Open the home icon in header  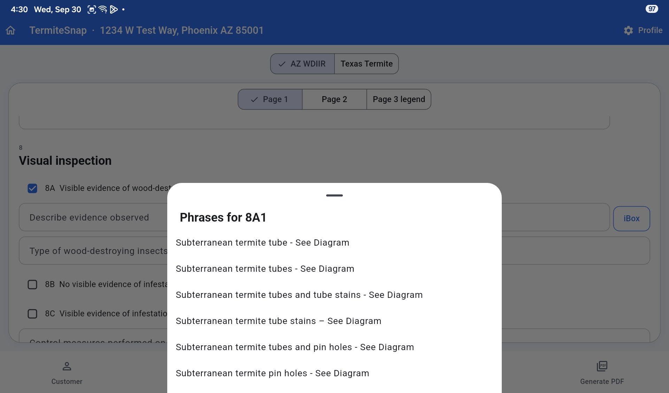10,30
